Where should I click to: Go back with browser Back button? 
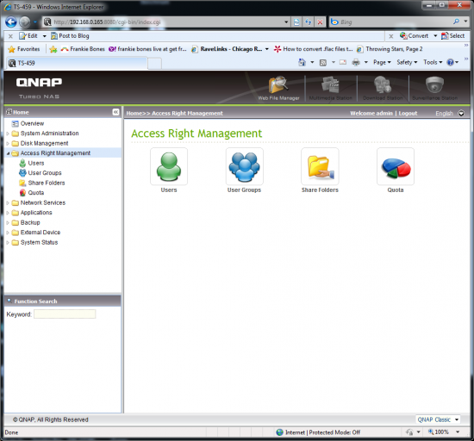click(x=11, y=22)
